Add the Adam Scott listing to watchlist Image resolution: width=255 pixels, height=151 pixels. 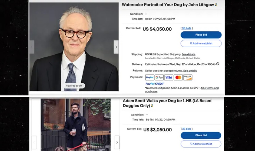coord(201,144)
